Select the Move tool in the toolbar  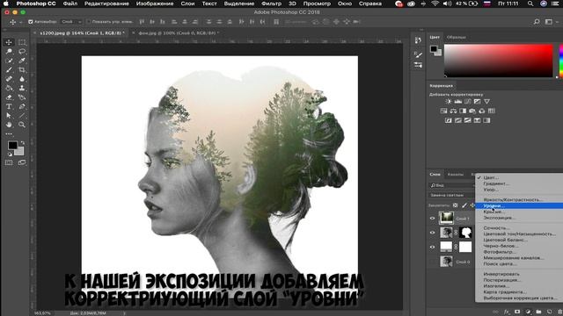9,42
